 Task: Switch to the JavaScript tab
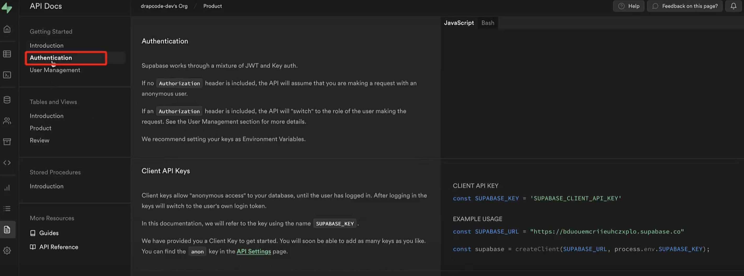coord(459,23)
